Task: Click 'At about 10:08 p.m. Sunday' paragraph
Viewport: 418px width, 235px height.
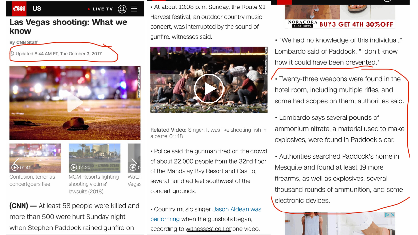Action: tap(208, 22)
